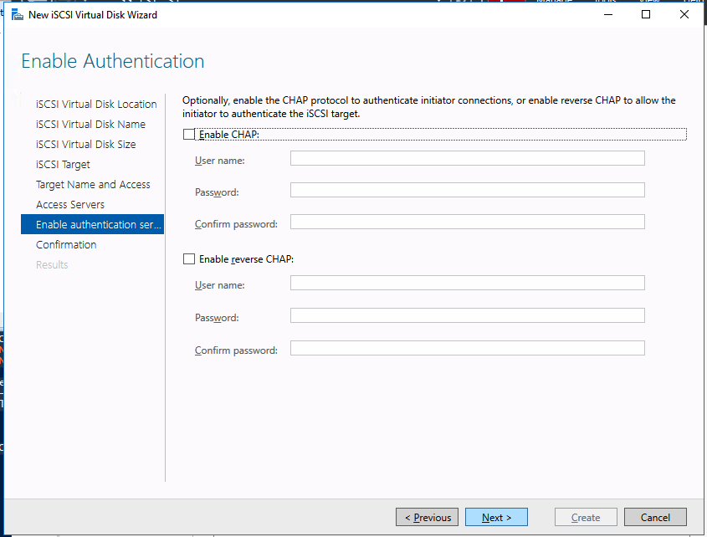707x537 pixels.
Task: Click reverse CHAP Confirm password field
Action: coord(467,348)
